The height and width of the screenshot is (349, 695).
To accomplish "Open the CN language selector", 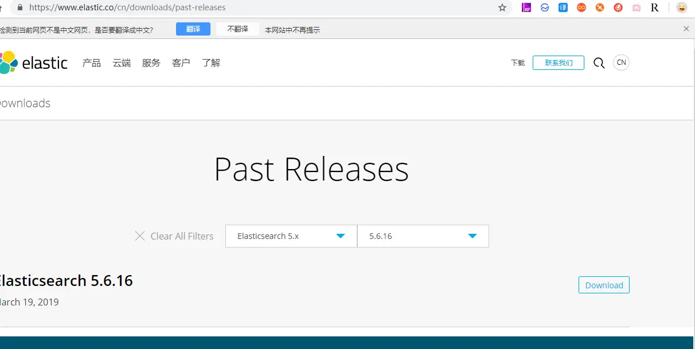I will pyautogui.click(x=621, y=62).
